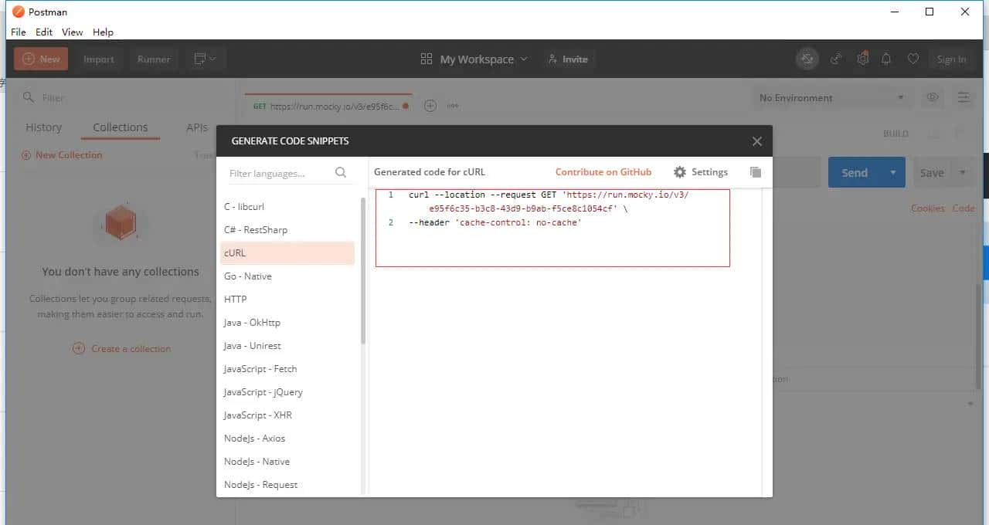Image resolution: width=989 pixels, height=525 pixels.
Task: Select cURL language option
Action: (287, 253)
